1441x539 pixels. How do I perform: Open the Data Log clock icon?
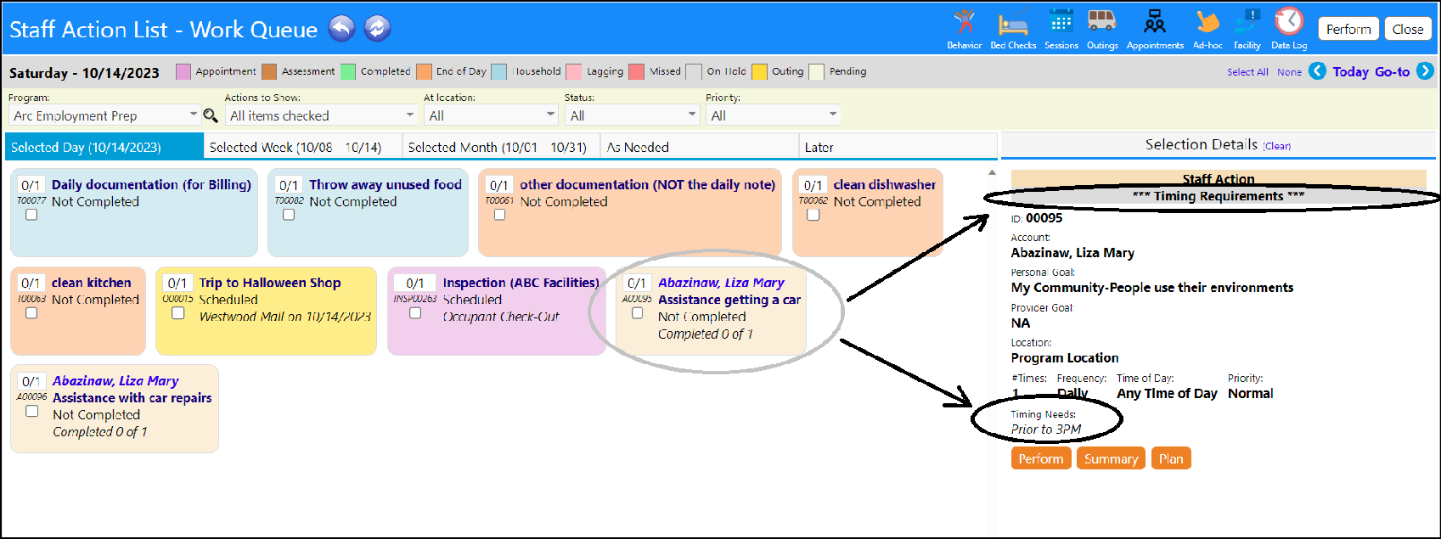pyautogui.click(x=1289, y=29)
